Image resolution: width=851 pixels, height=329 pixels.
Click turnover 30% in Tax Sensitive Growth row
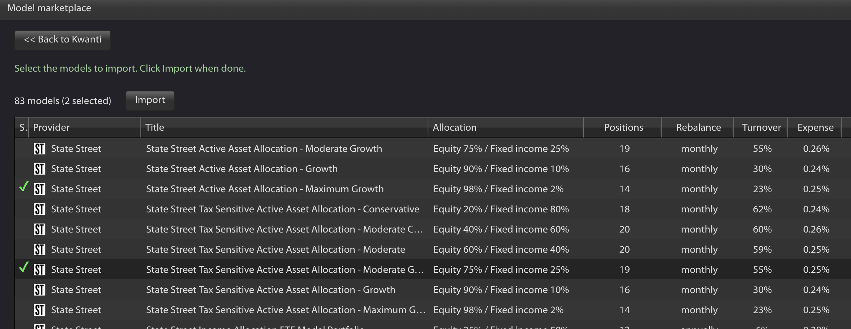click(x=762, y=290)
